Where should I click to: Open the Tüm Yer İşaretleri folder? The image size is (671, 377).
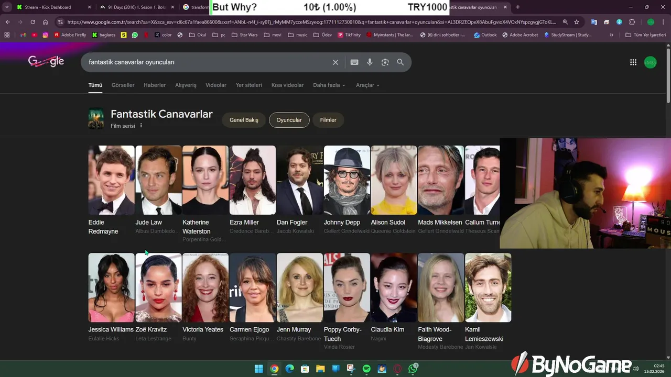click(645, 35)
